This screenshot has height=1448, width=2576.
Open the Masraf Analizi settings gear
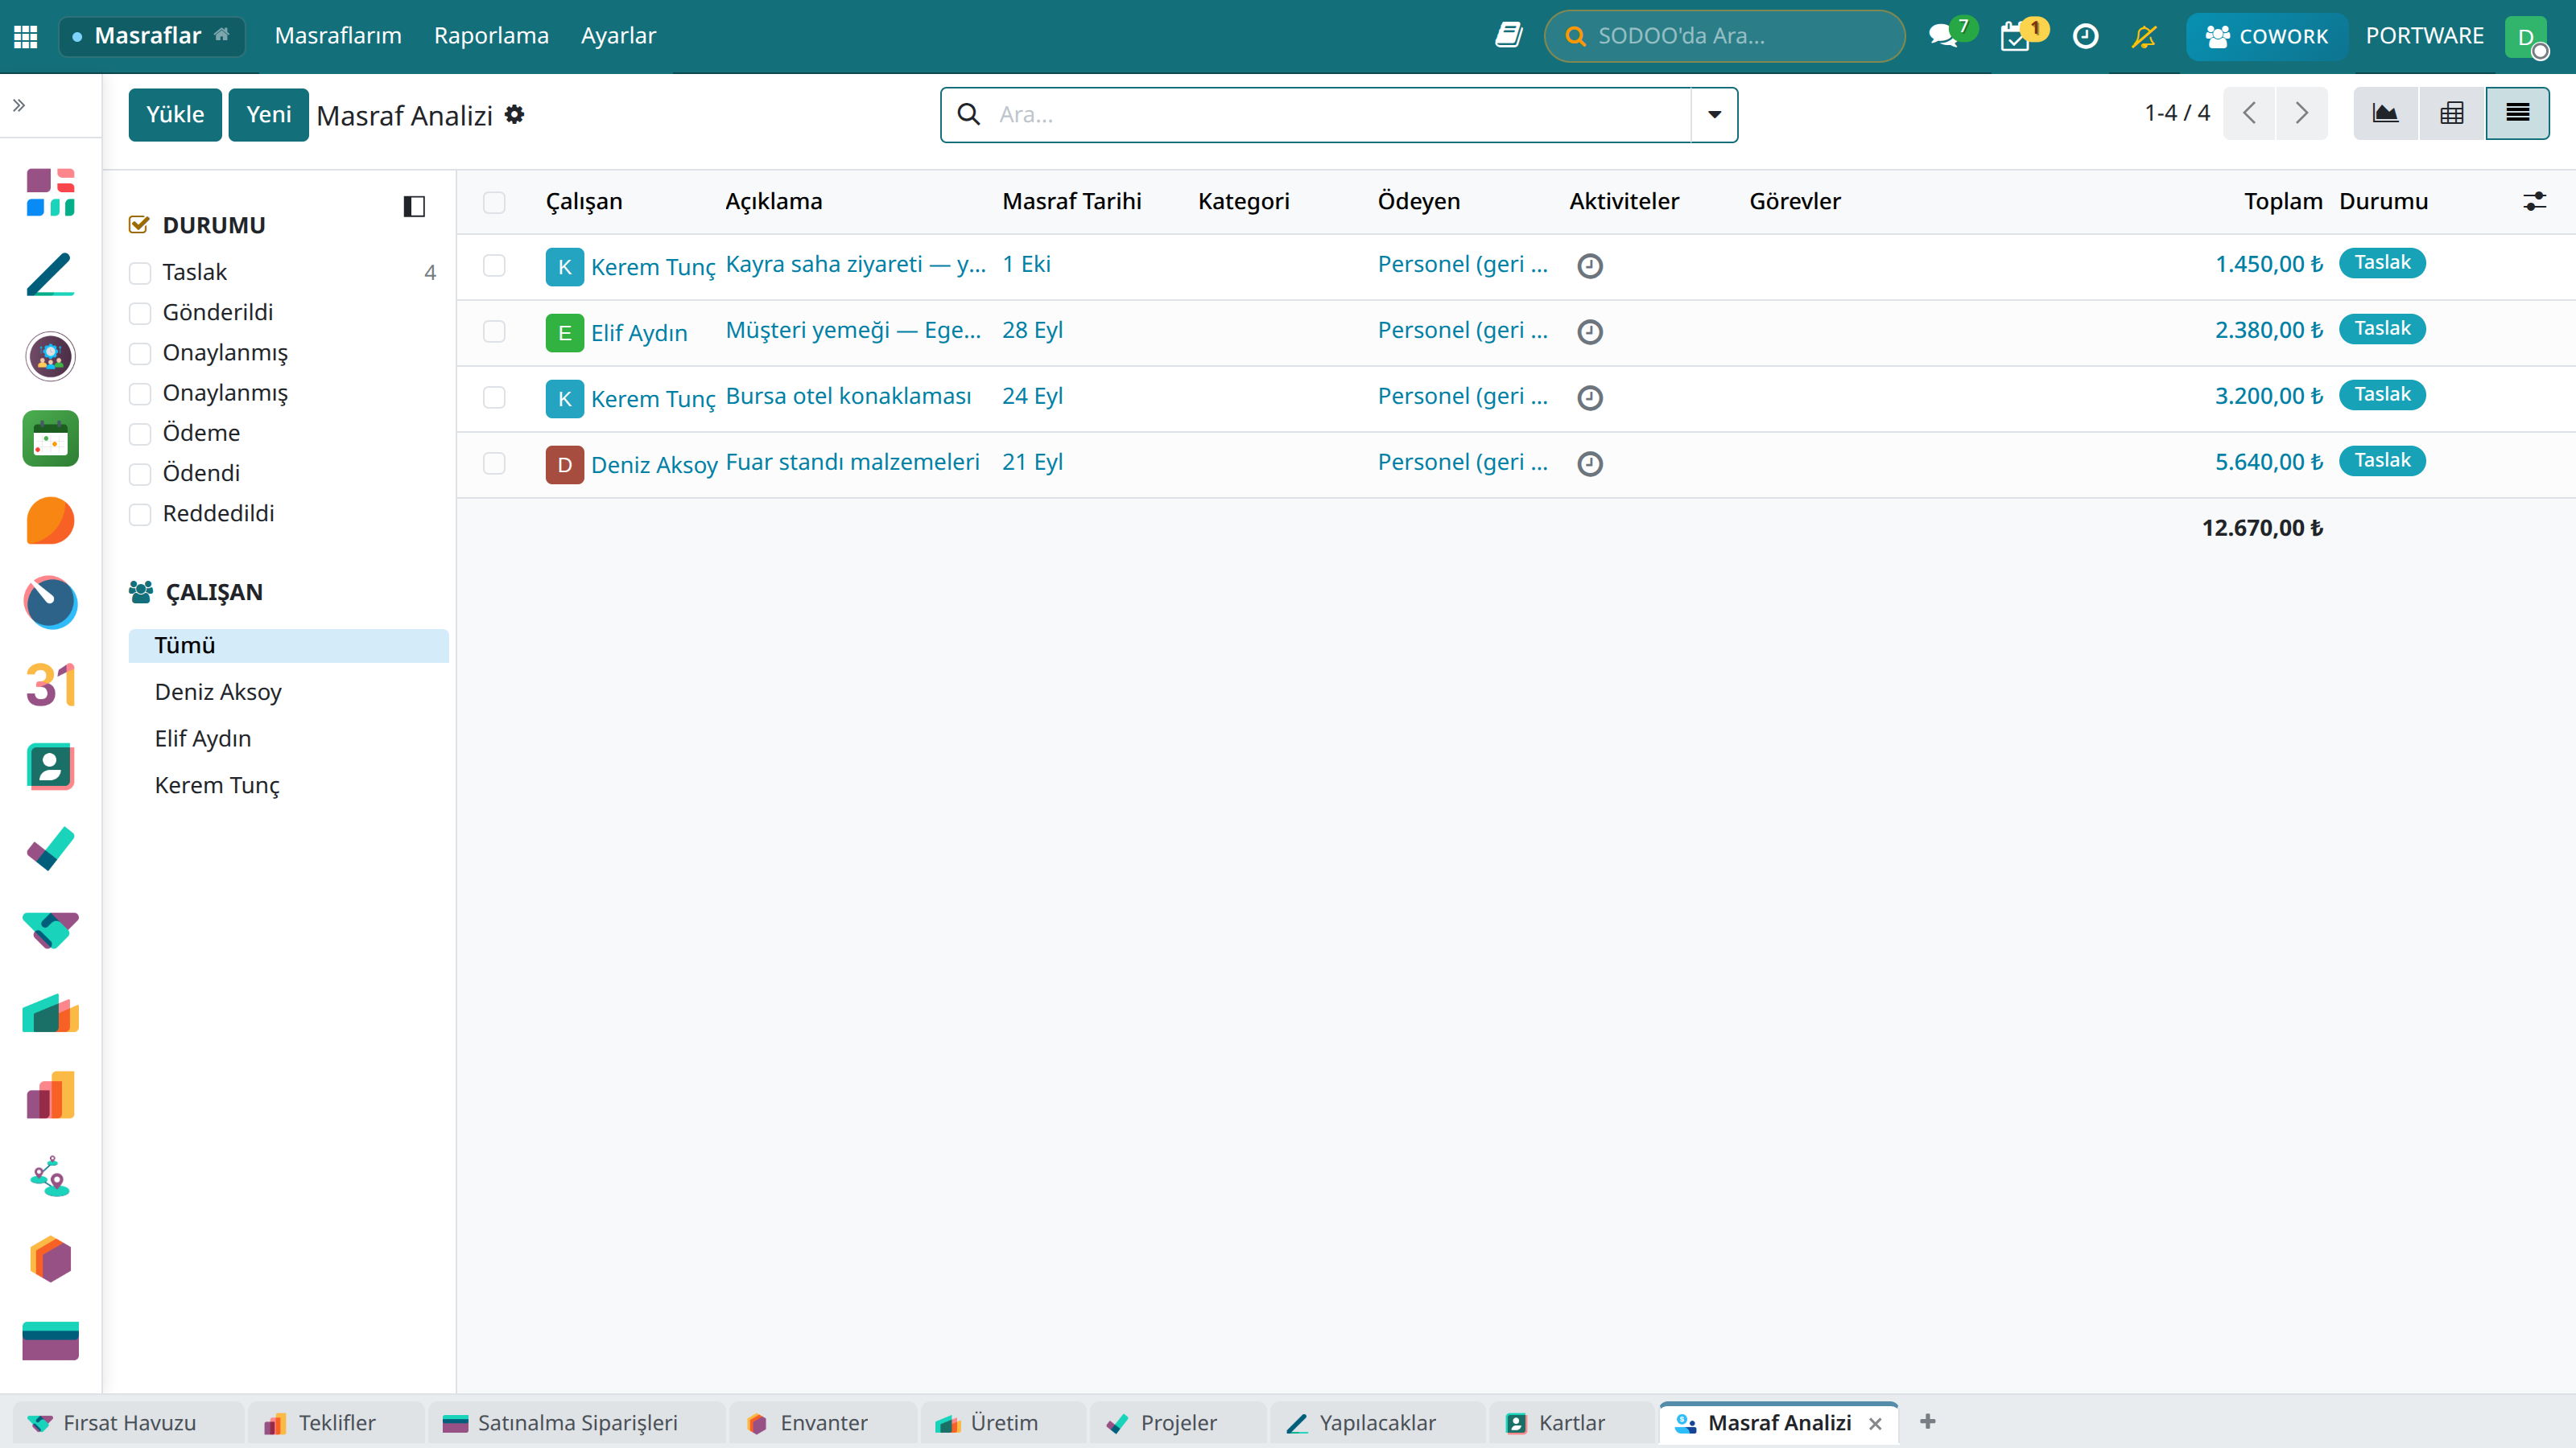pos(514,115)
